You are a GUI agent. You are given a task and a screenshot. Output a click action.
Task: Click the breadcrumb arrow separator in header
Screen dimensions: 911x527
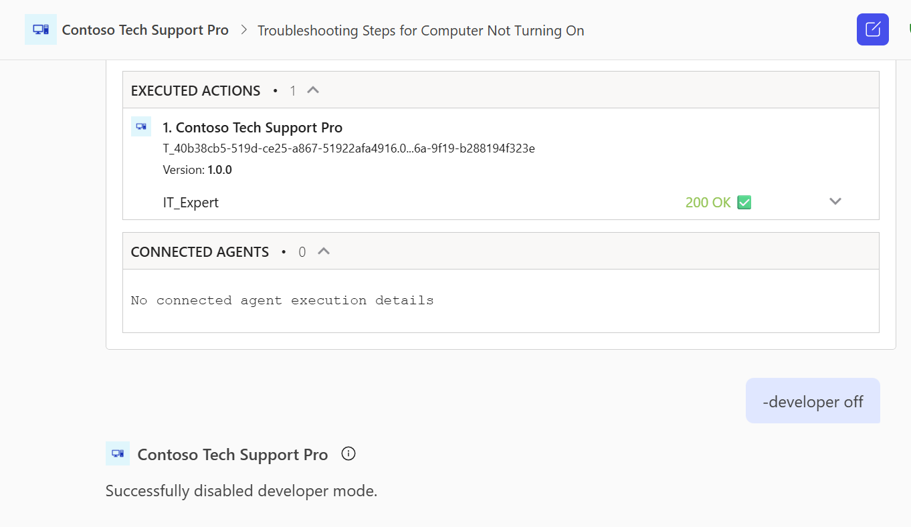click(243, 30)
